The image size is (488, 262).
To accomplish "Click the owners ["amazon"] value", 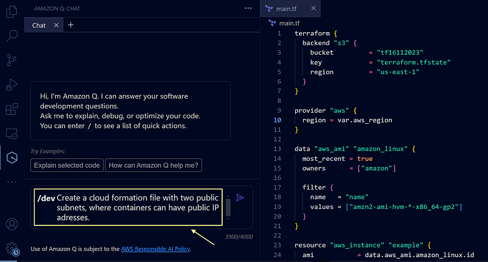I will 376,168.
